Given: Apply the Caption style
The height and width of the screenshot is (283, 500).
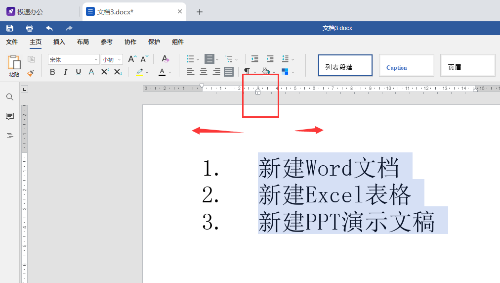Looking at the screenshot, I should pos(407,65).
